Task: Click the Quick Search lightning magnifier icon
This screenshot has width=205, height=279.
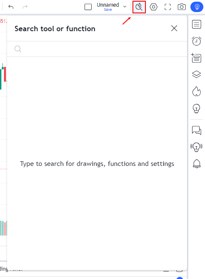Action: click(x=139, y=7)
